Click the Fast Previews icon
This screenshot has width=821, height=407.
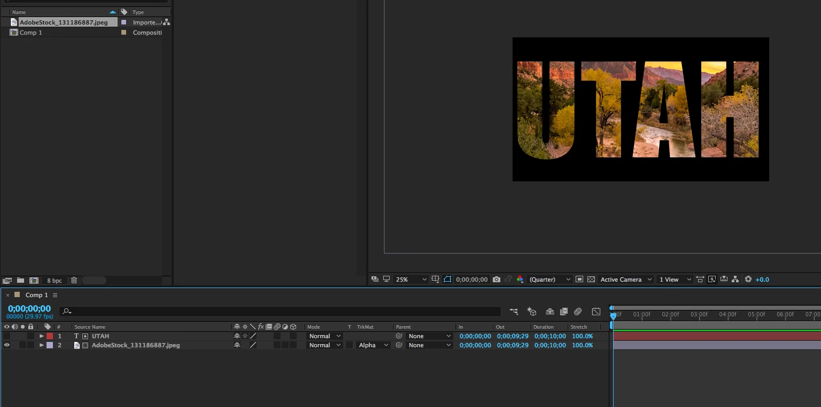click(x=712, y=279)
